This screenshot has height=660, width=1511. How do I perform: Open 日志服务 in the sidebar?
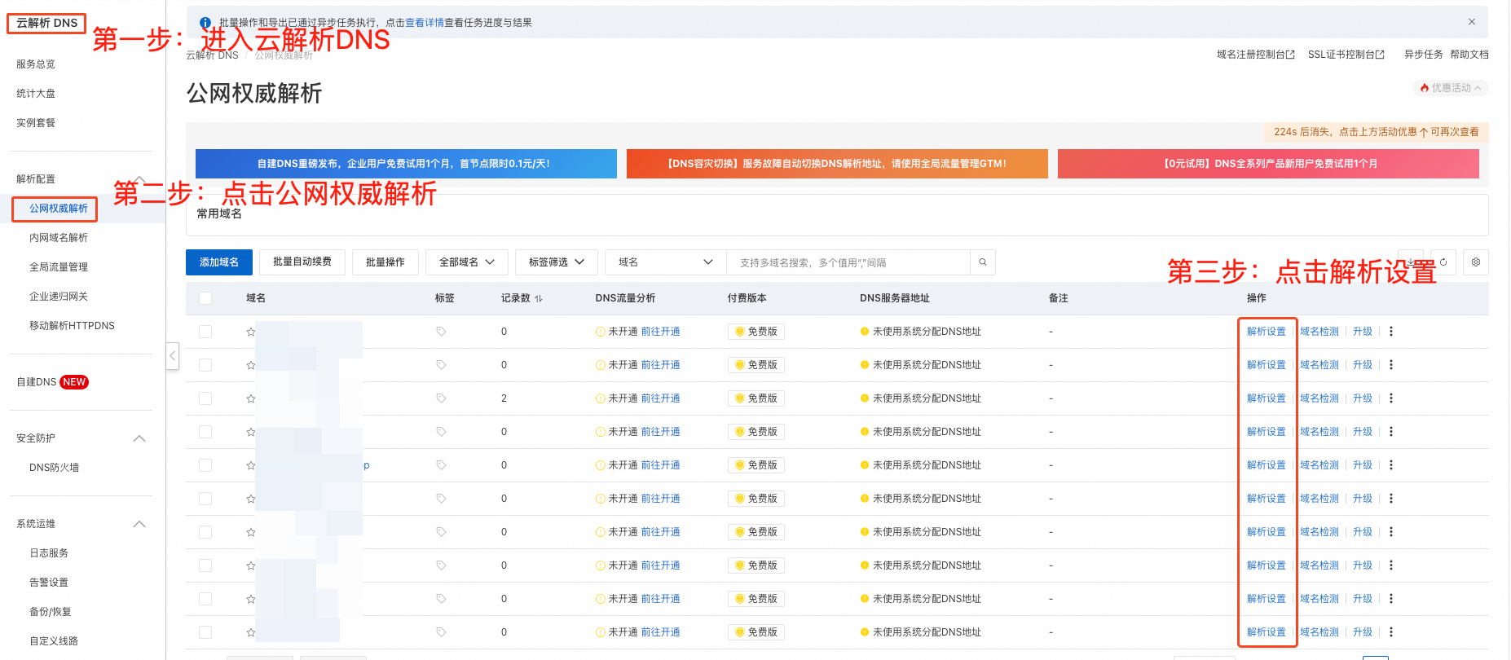49,553
